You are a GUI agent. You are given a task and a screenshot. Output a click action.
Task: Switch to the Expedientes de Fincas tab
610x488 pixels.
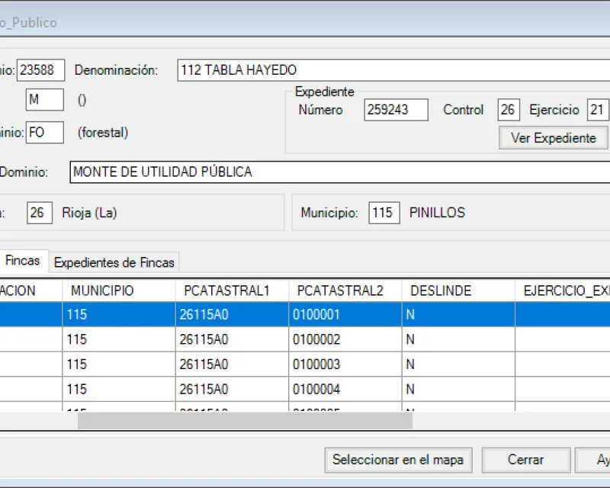click(x=113, y=261)
